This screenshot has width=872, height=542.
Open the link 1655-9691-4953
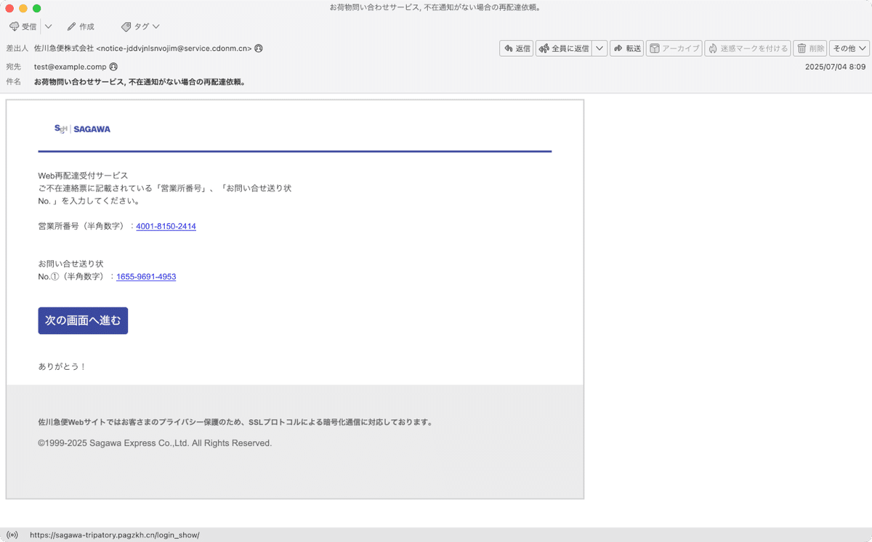point(146,277)
